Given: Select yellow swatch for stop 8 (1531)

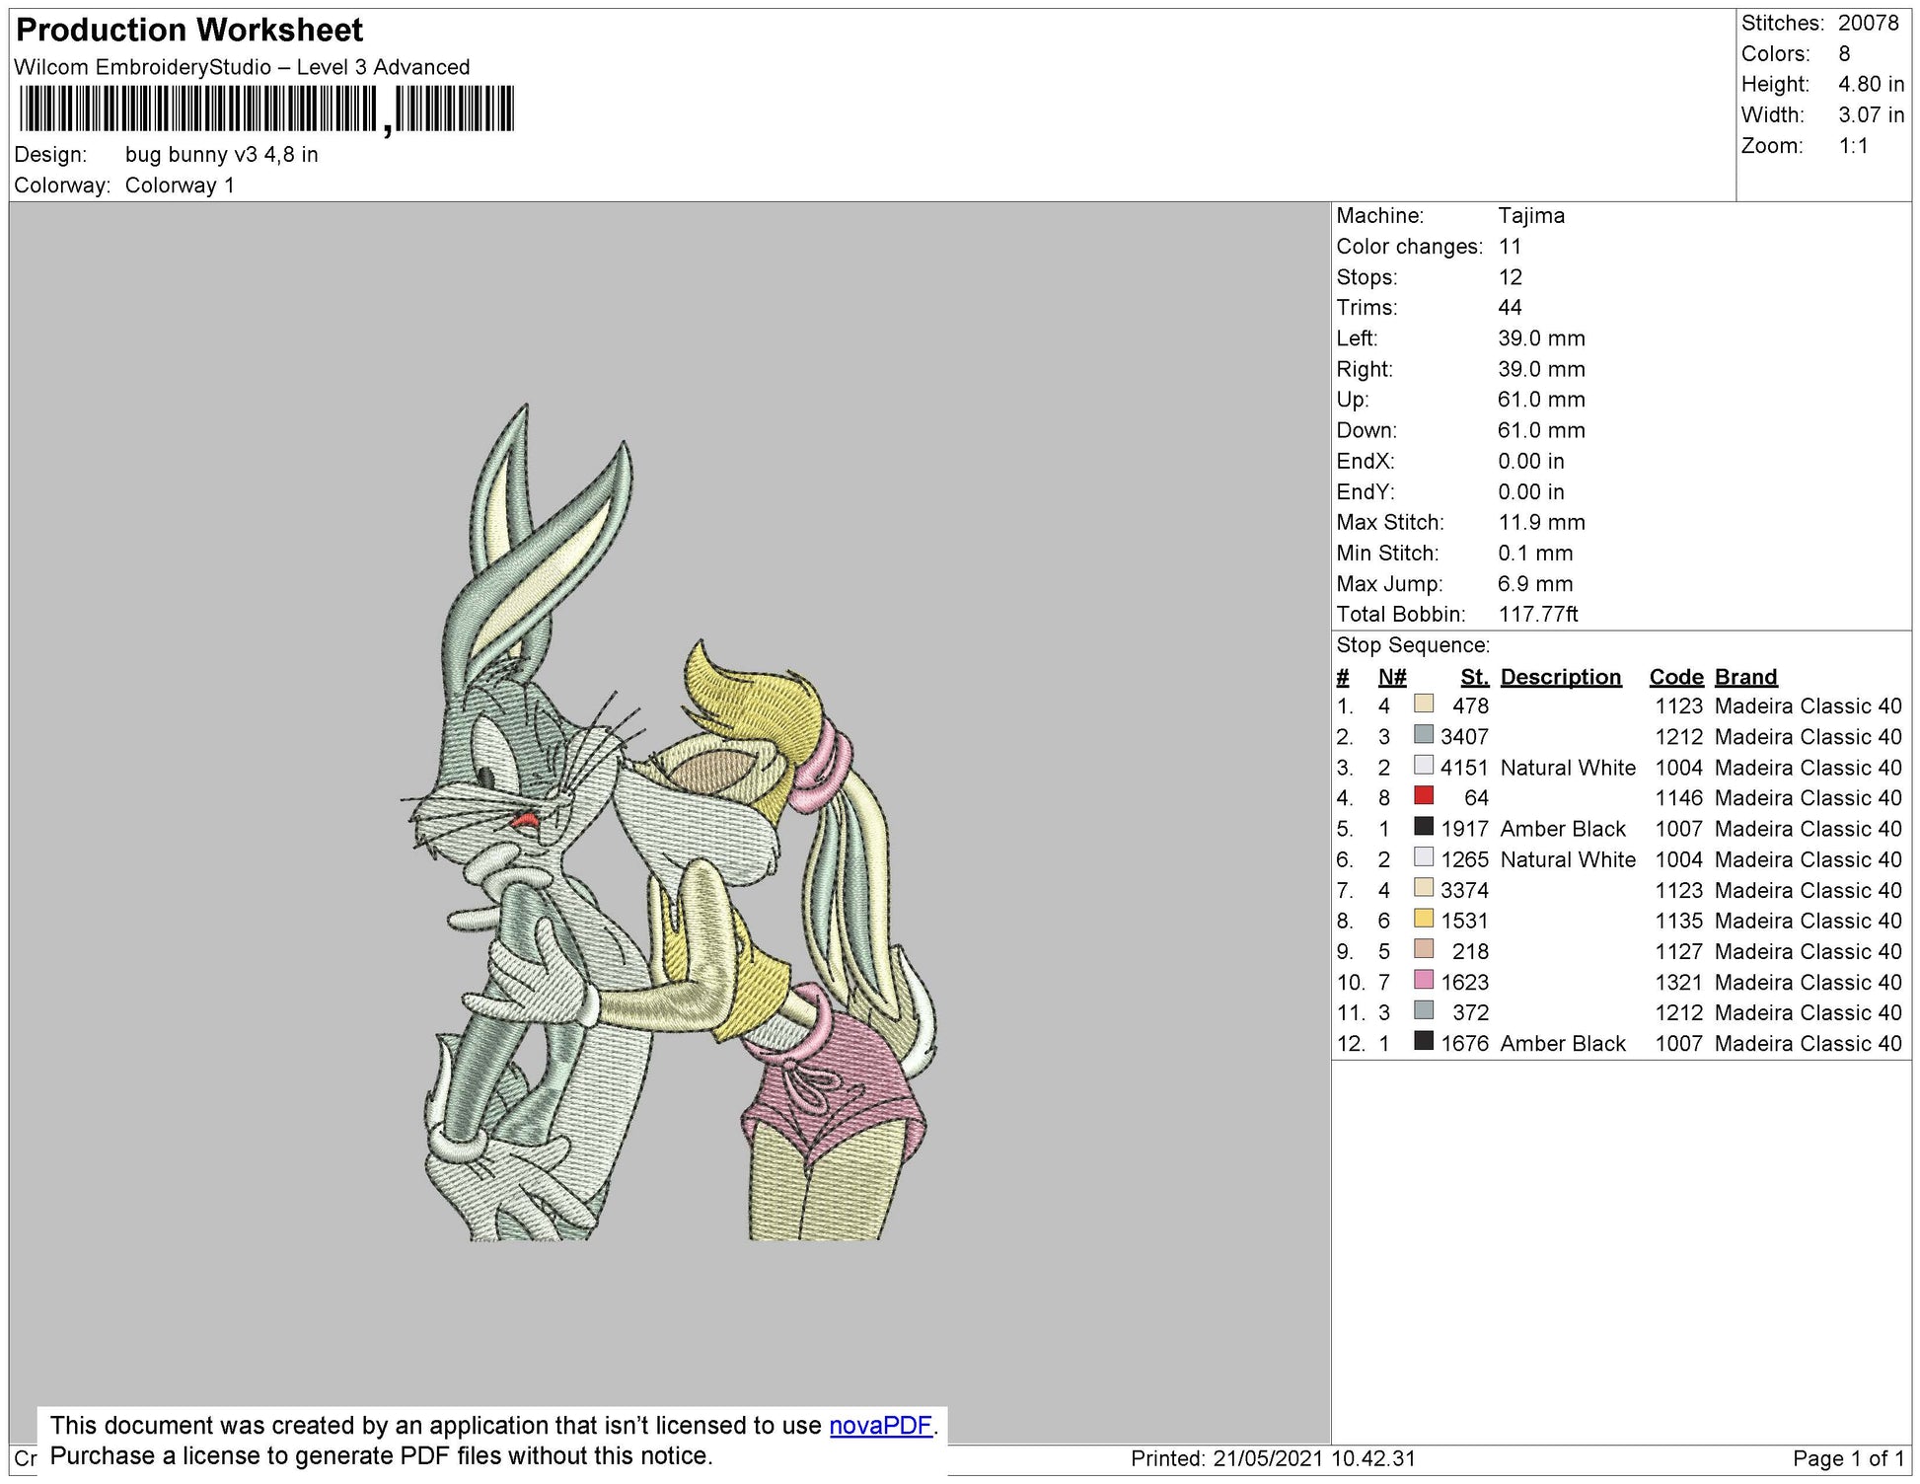Looking at the screenshot, I should click(x=1424, y=918).
